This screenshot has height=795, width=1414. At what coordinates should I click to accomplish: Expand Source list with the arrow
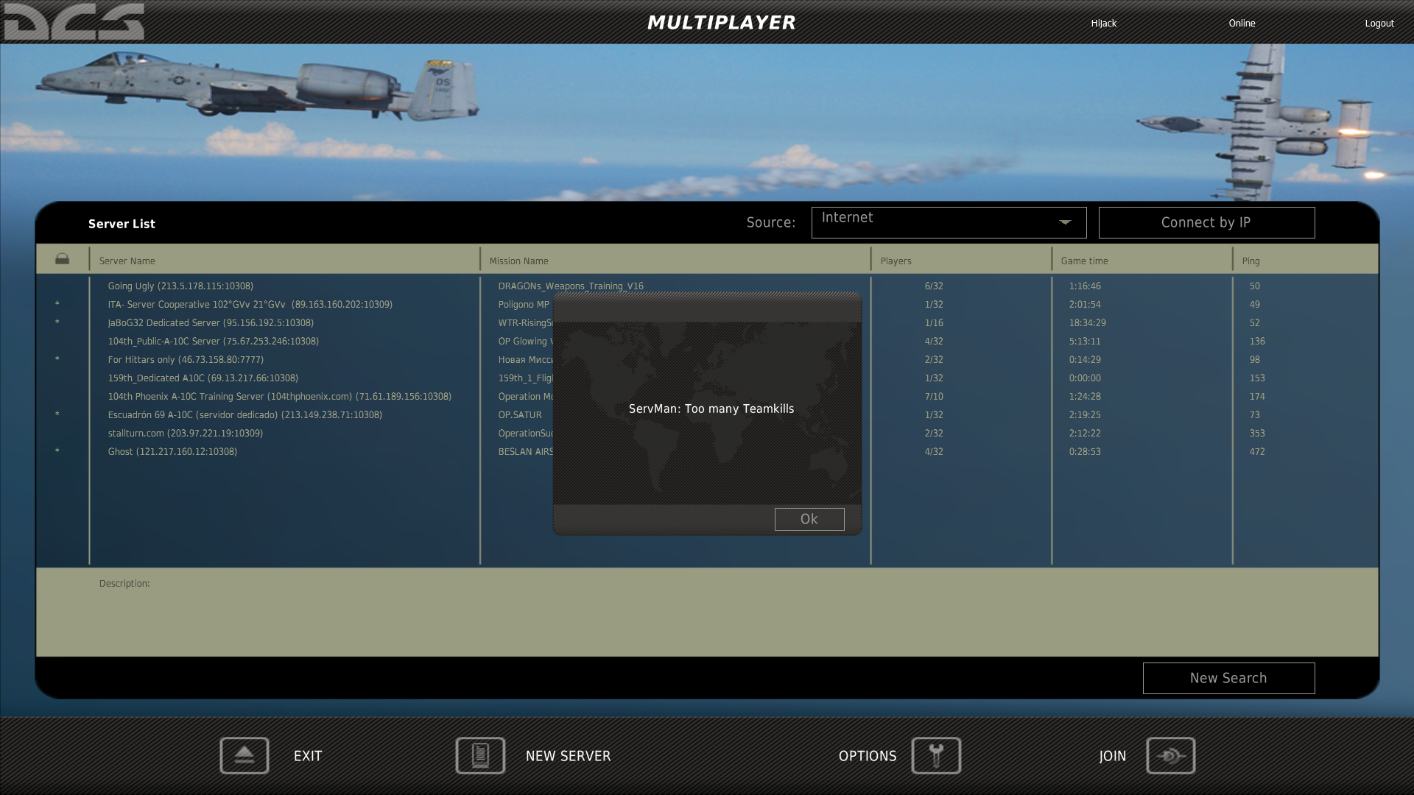(1065, 222)
